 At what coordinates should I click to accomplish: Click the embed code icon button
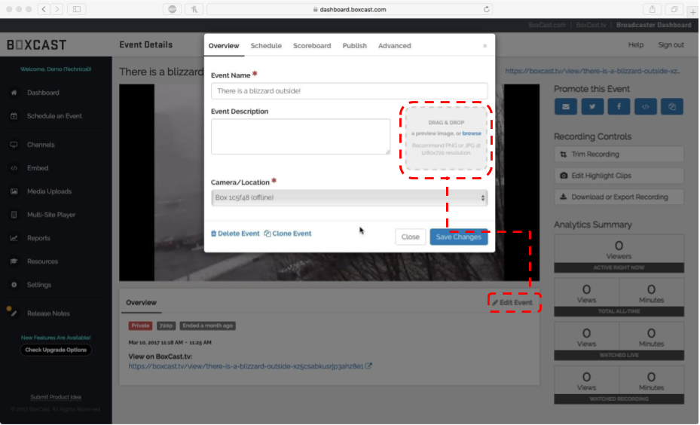pyautogui.click(x=645, y=107)
